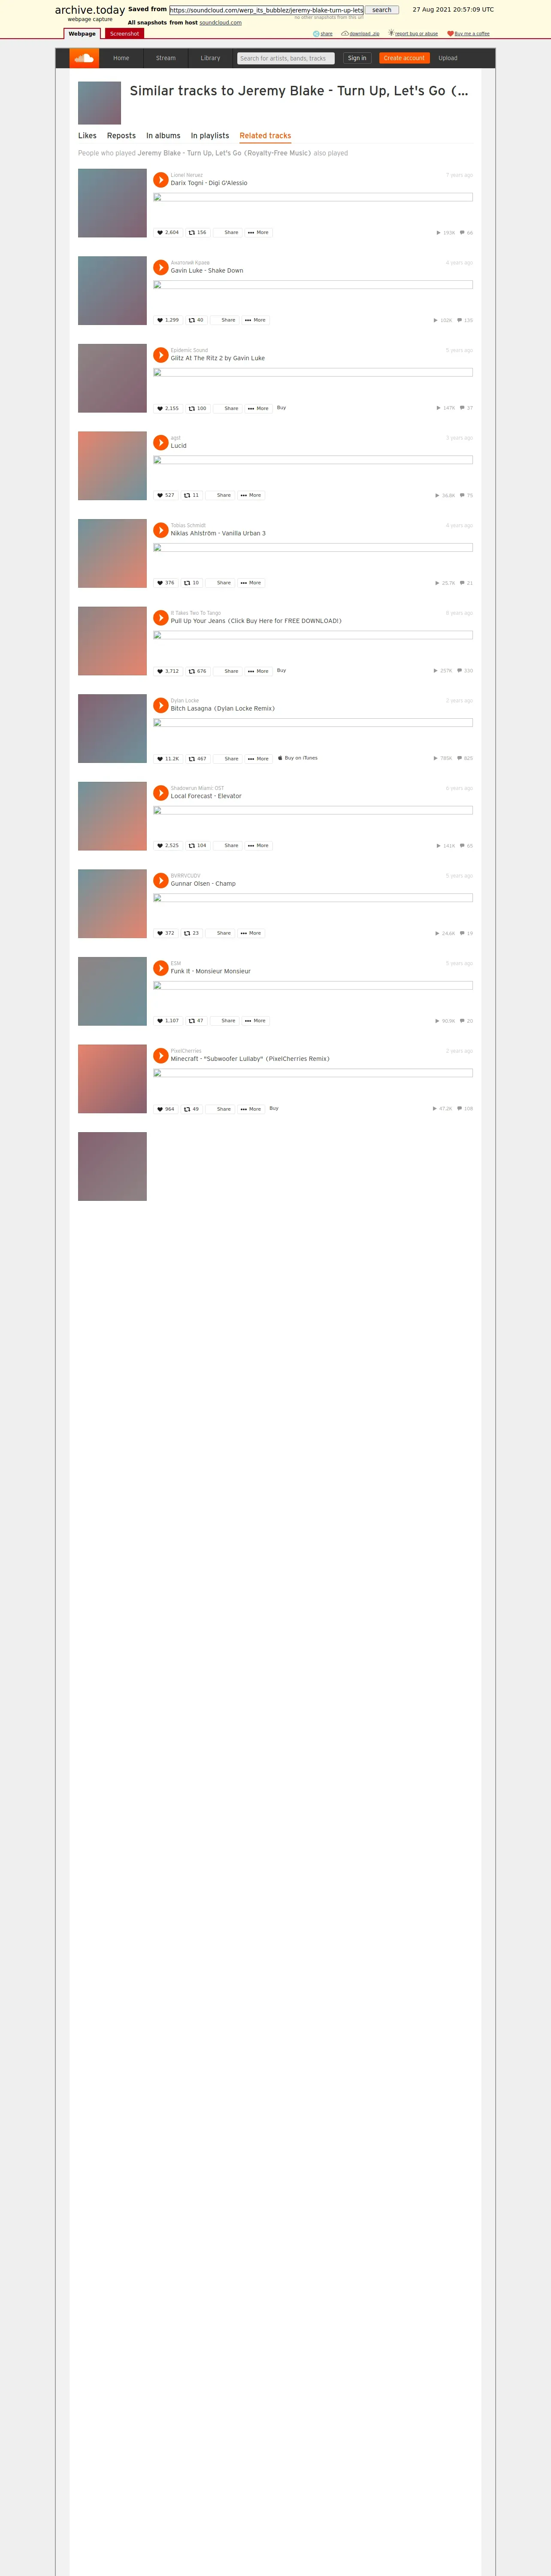
Task: Switch to In albums tab
Action: [163, 136]
